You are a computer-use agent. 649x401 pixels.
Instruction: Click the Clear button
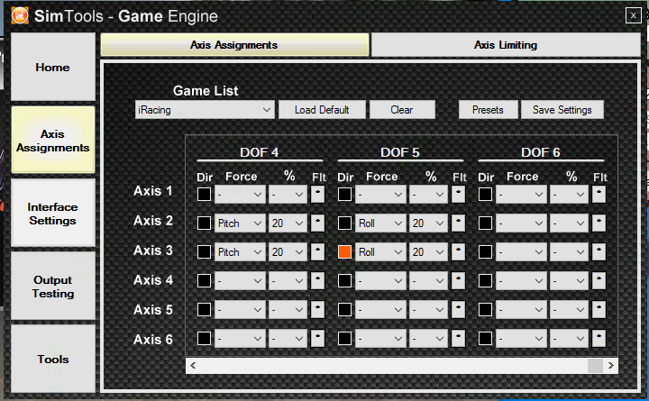pyautogui.click(x=402, y=110)
